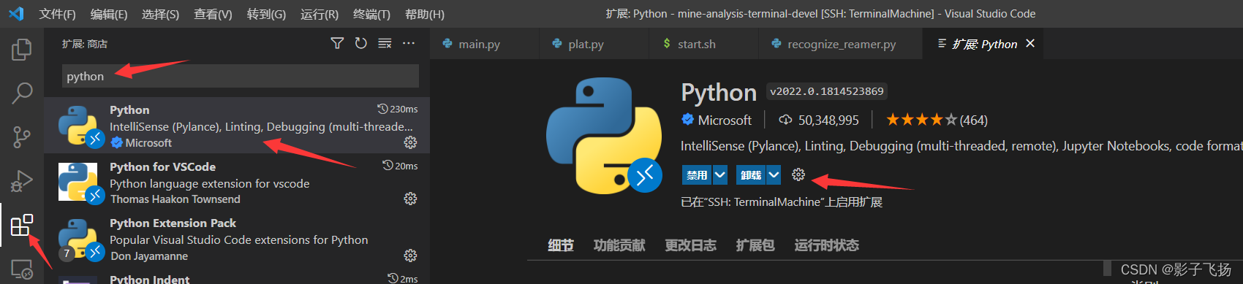The height and width of the screenshot is (284, 1243).
Task: Click the filter extensions funnel icon
Action: point(337,44)
